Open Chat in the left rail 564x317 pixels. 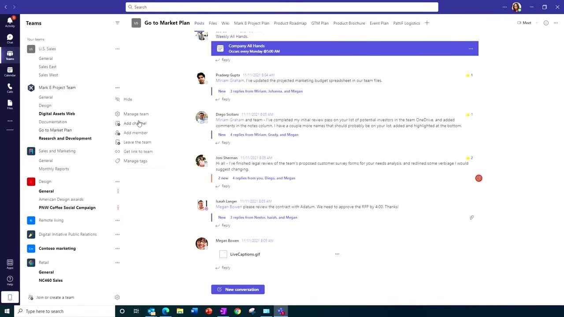click(10, 39)
